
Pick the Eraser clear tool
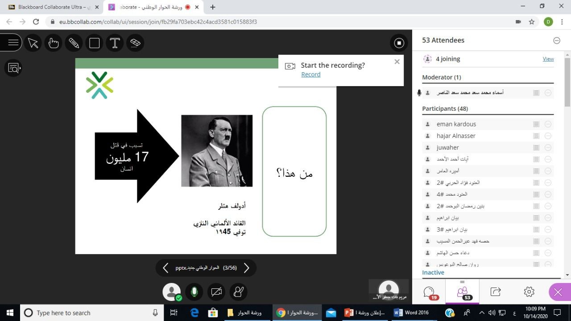135,43
